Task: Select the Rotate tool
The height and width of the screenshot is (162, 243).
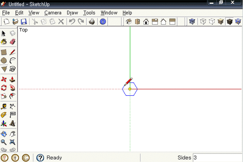Action: (x=4, y=88)
